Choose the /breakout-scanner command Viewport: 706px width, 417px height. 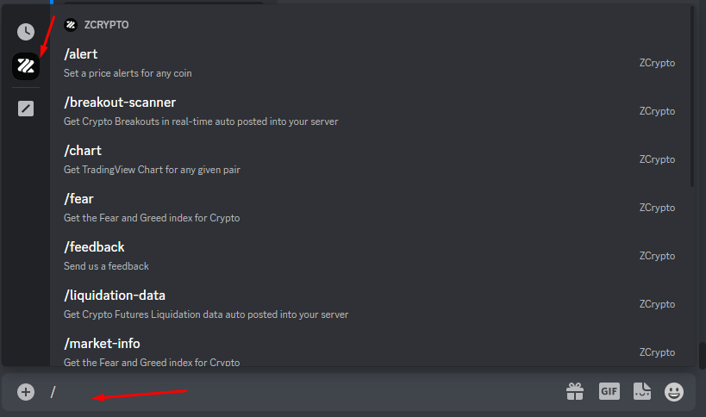(345, 111)
